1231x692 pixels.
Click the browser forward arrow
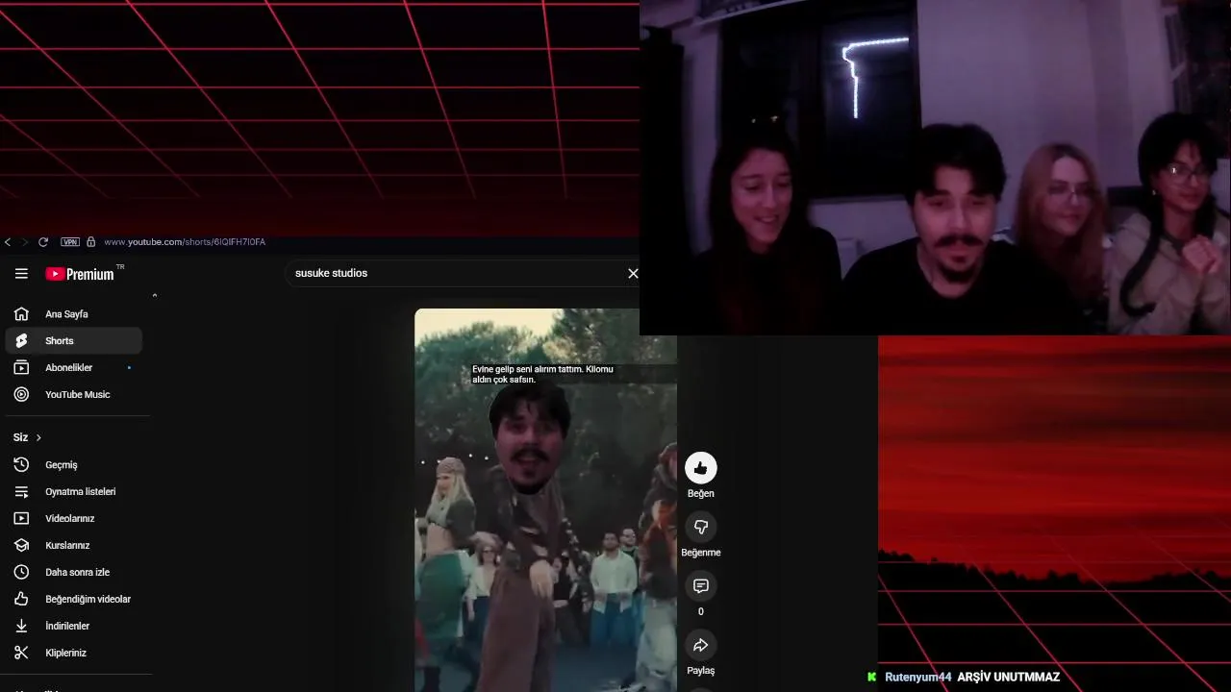25,242
